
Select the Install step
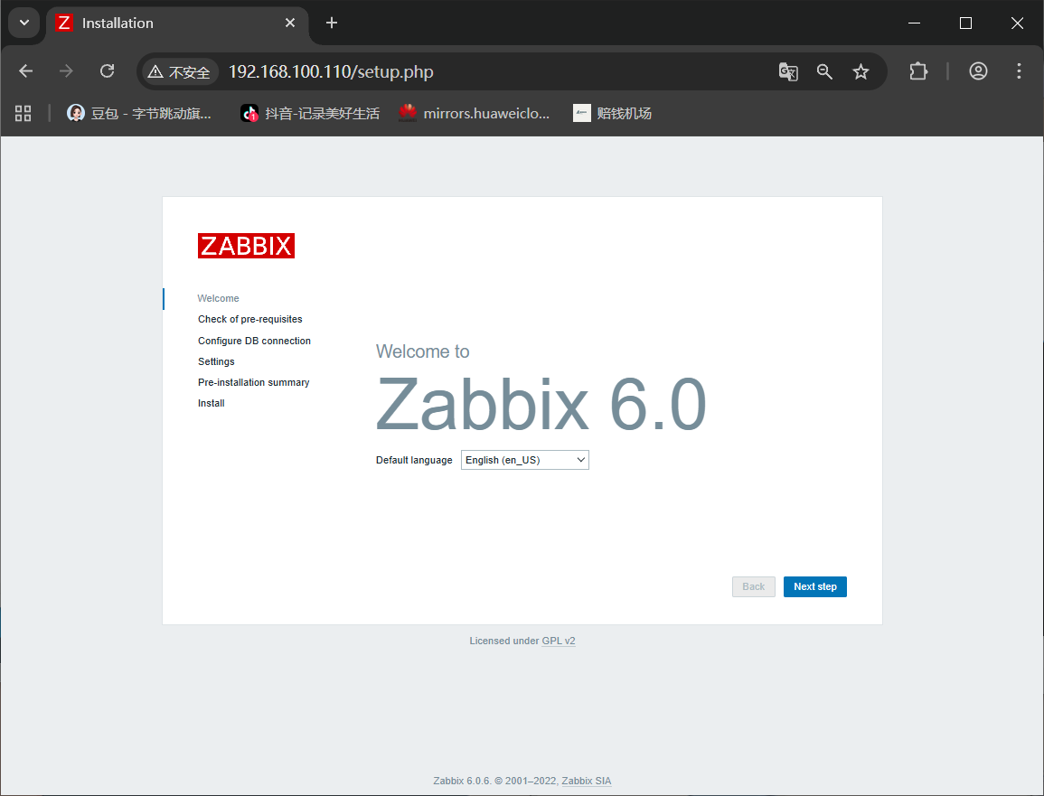[x=212, y=403]
